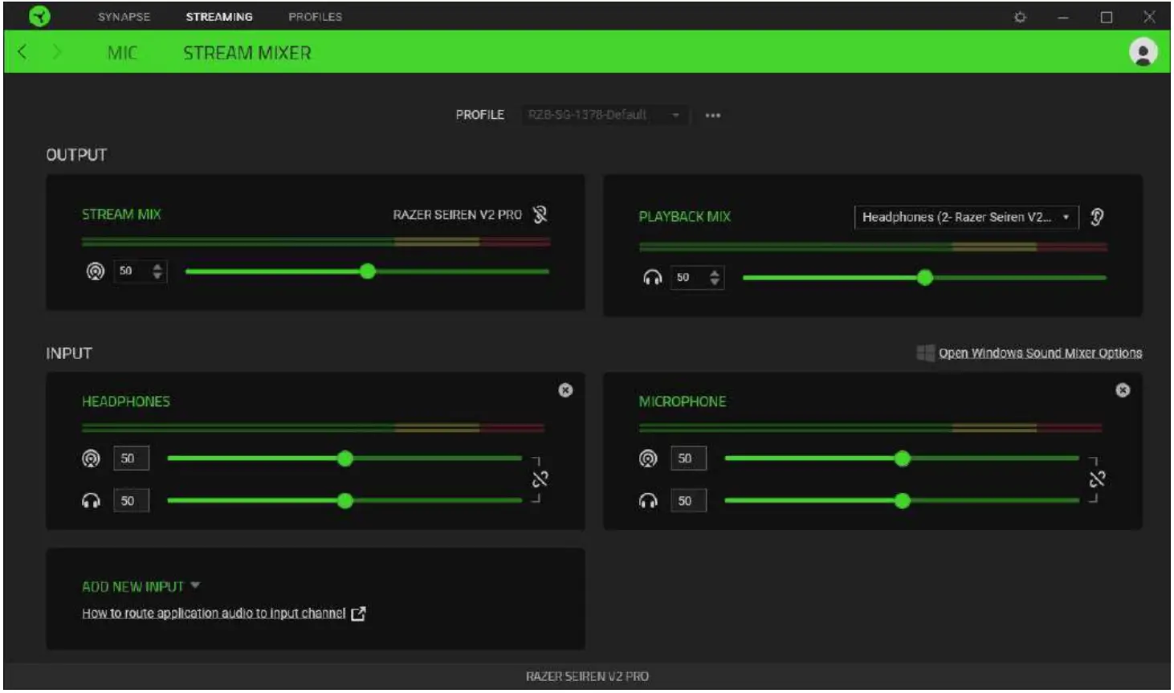
Task: Click the RAZER SEIREN V2 PRO label in Stream Mix
Action: point(457,215)
